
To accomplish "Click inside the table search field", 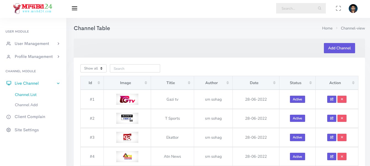I will coord(135,68).
